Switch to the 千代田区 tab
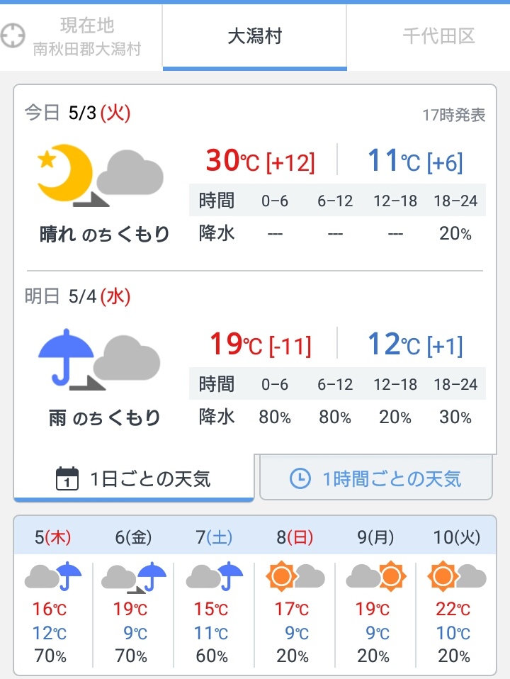Screen dimensions: 510x679 (x=438, y=36)
